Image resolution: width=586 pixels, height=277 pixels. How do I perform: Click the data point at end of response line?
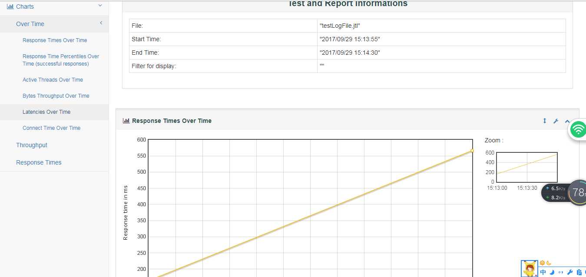click(x=472, y=151)
